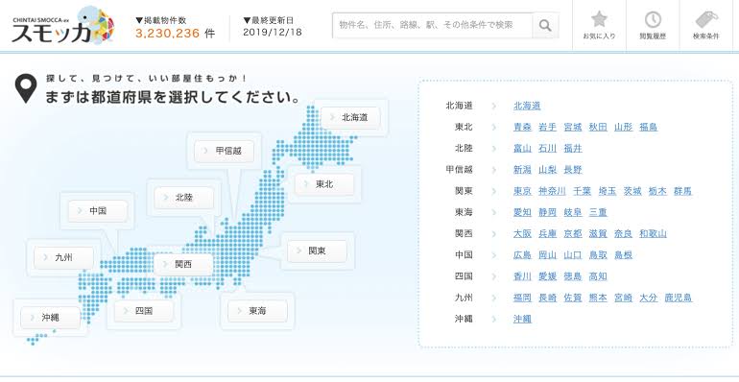Choose the 四国 region bubble on map
The image size is (739, 382).
point(144,311)
